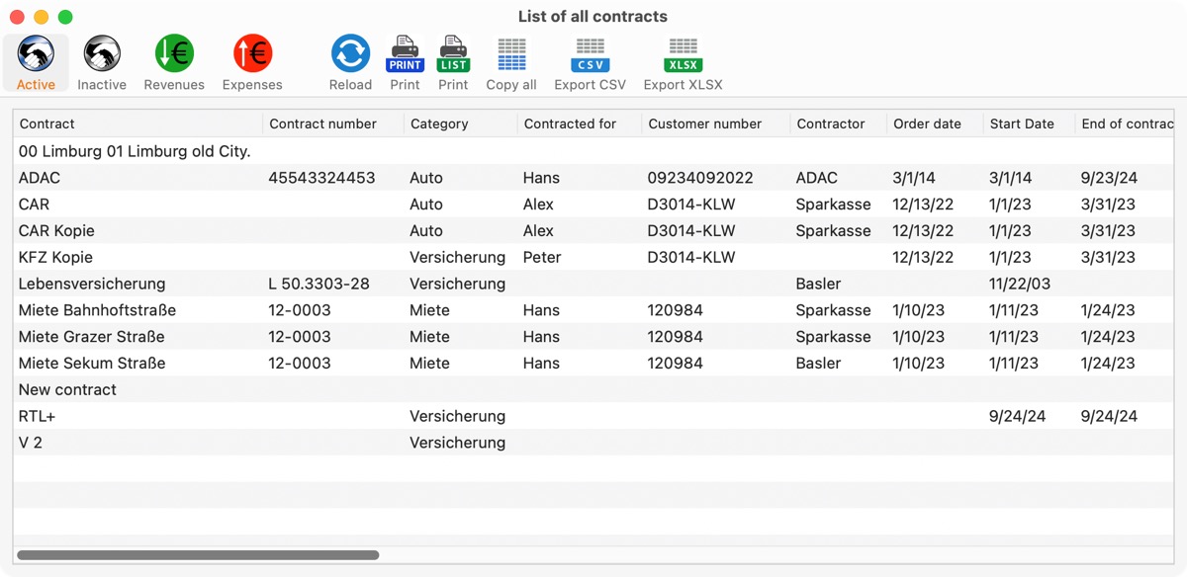Click the blue PRINT printer icon

(405, 54)
